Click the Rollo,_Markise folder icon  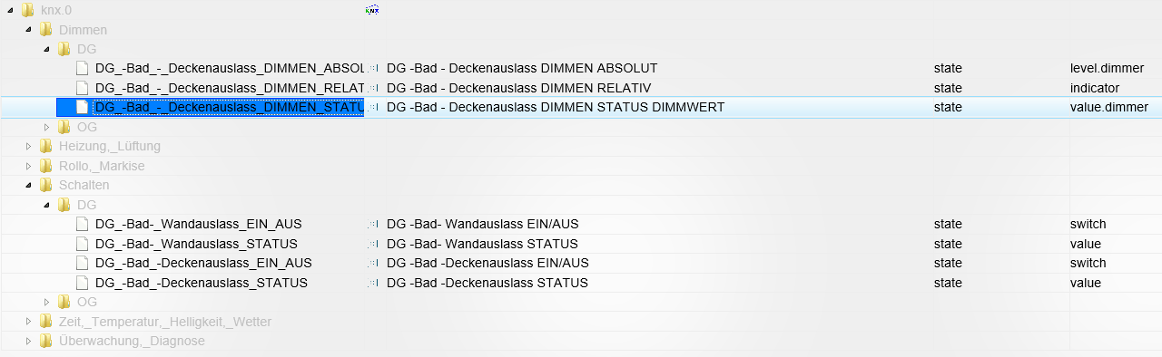click(45, 166)
